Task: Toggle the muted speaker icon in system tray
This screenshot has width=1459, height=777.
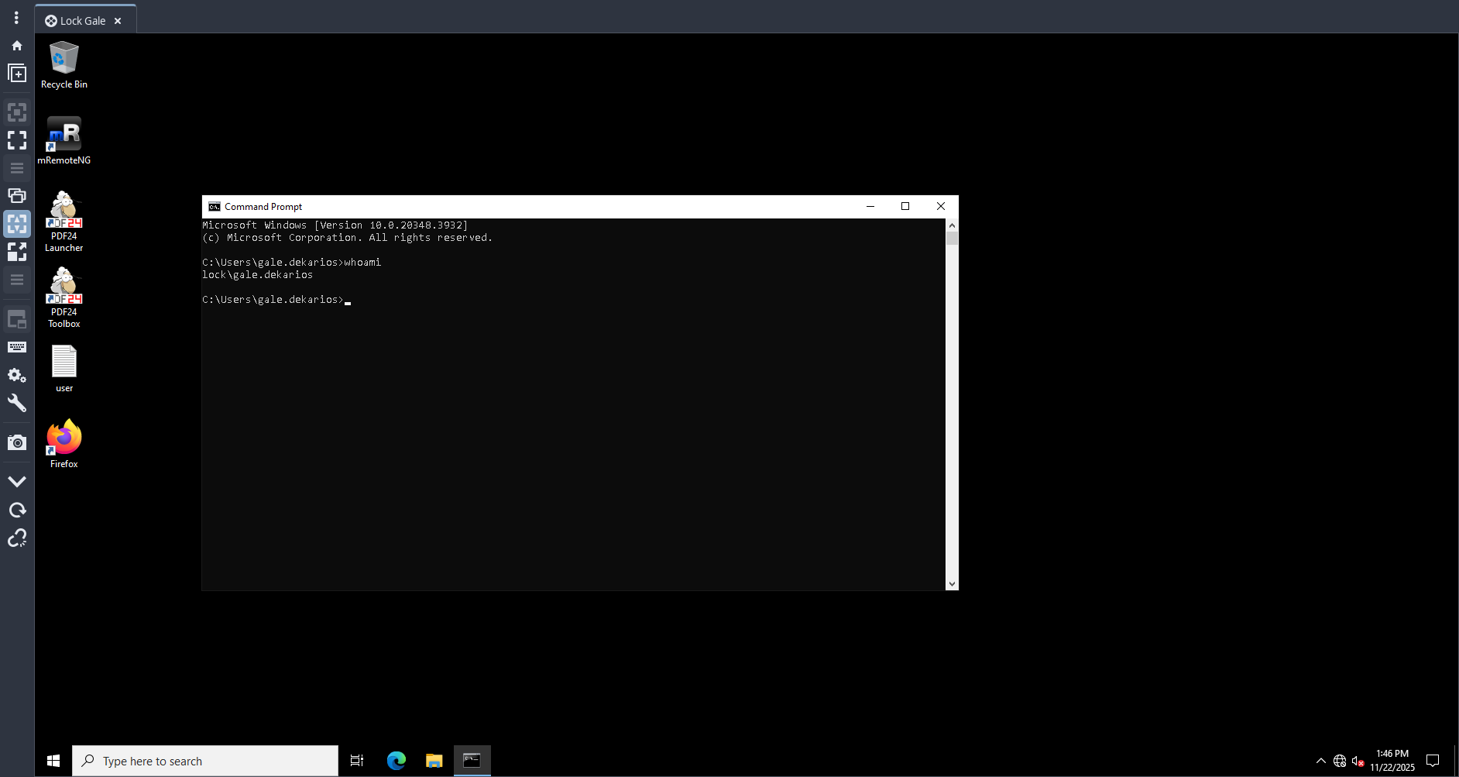Action: point(1358,762)
